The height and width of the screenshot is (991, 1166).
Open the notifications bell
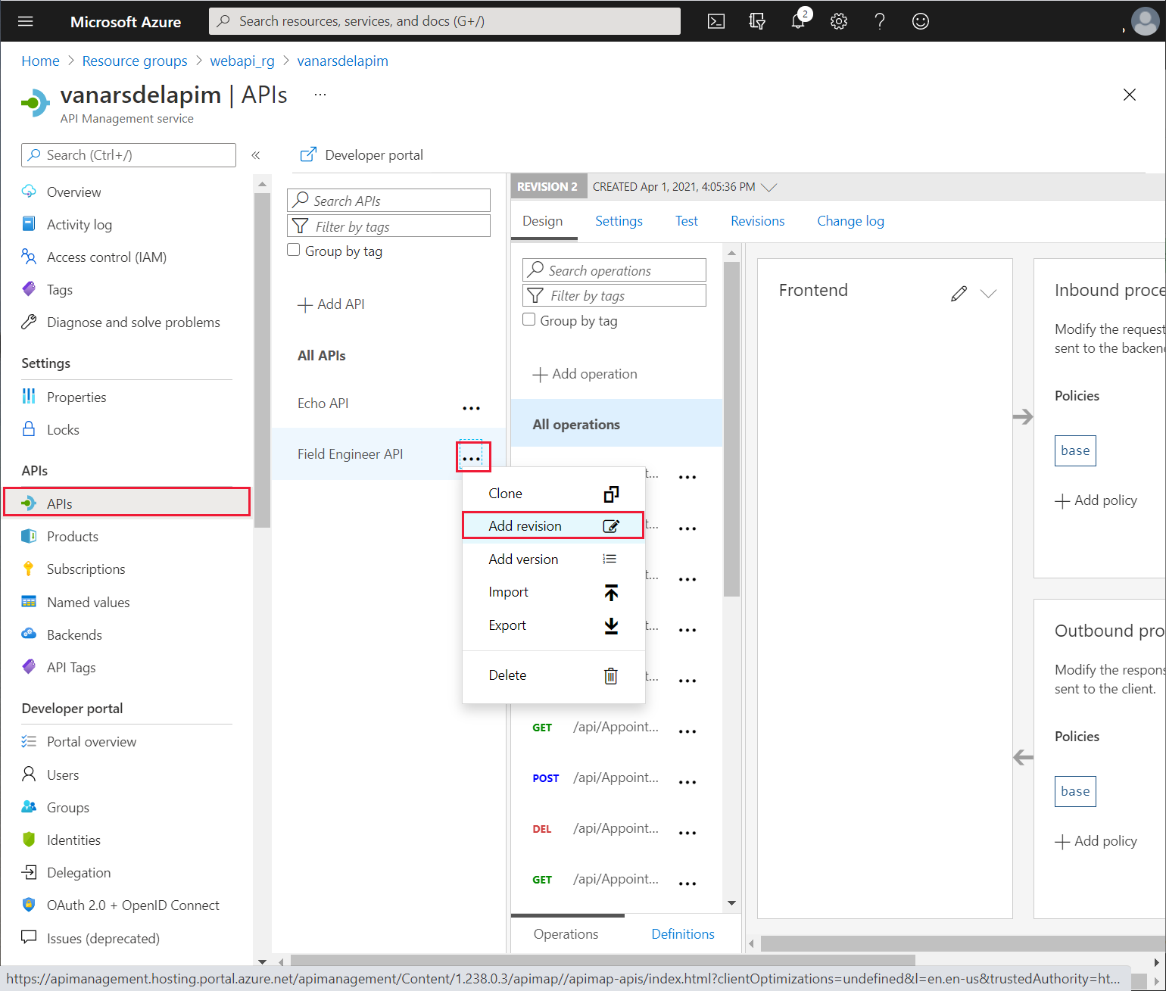tap(798, 21)
